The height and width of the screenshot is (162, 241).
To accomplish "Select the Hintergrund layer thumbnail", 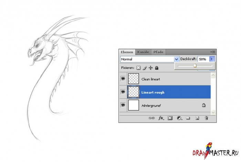I will click(134, 105).
